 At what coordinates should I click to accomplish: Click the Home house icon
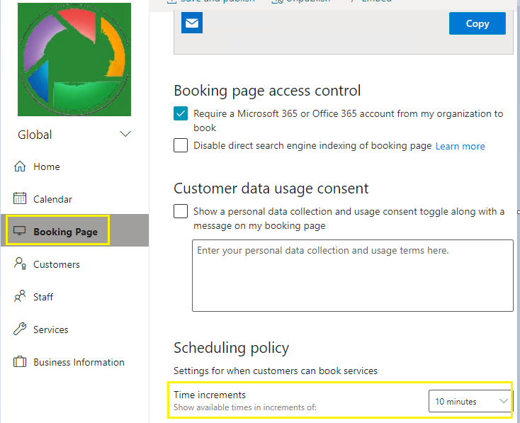coord(20,167)
